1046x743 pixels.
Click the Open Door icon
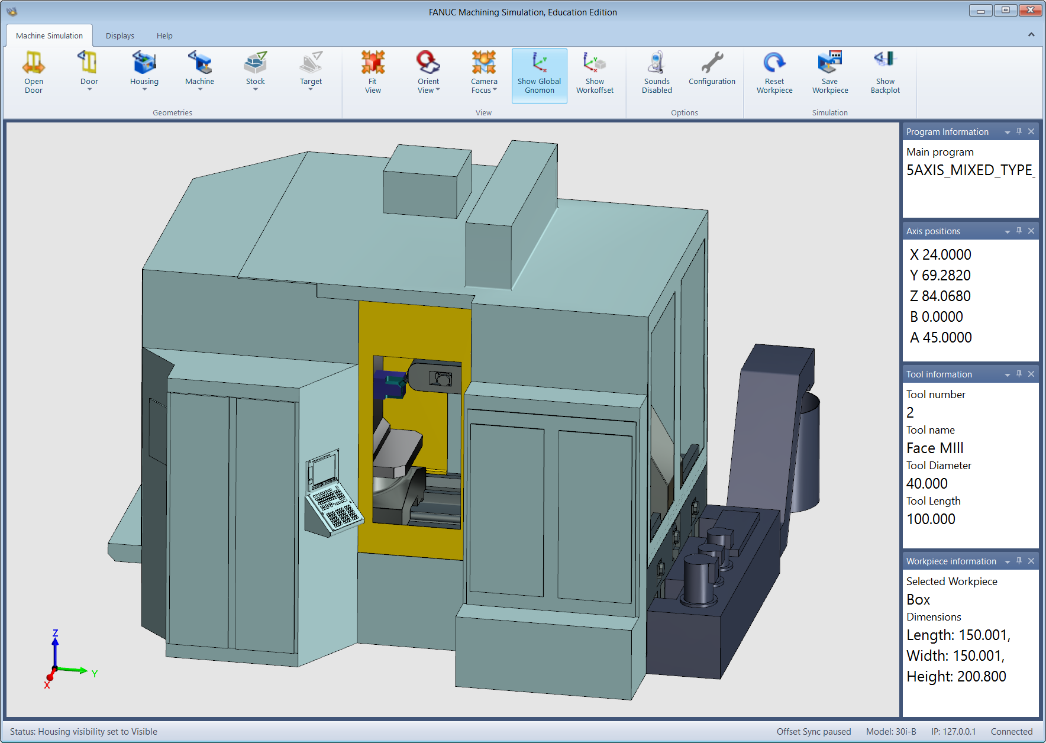tap(34, 63)
